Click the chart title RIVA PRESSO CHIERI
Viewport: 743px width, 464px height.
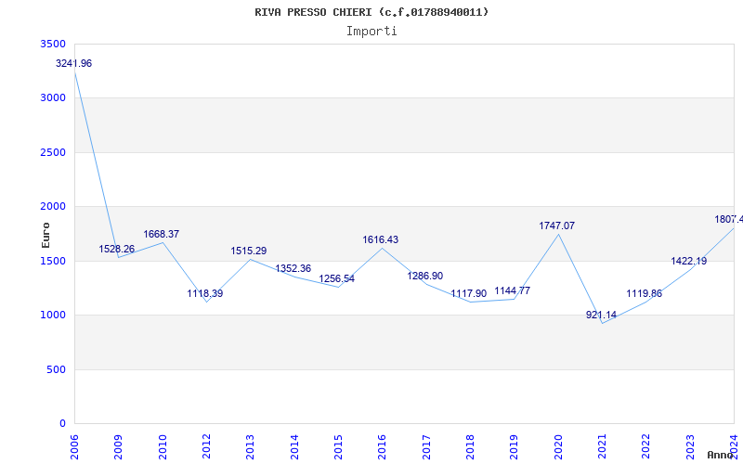point(371,12)
